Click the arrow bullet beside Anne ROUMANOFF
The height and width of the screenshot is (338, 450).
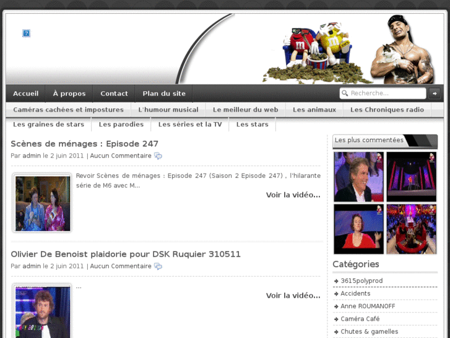tap(336, 306)
